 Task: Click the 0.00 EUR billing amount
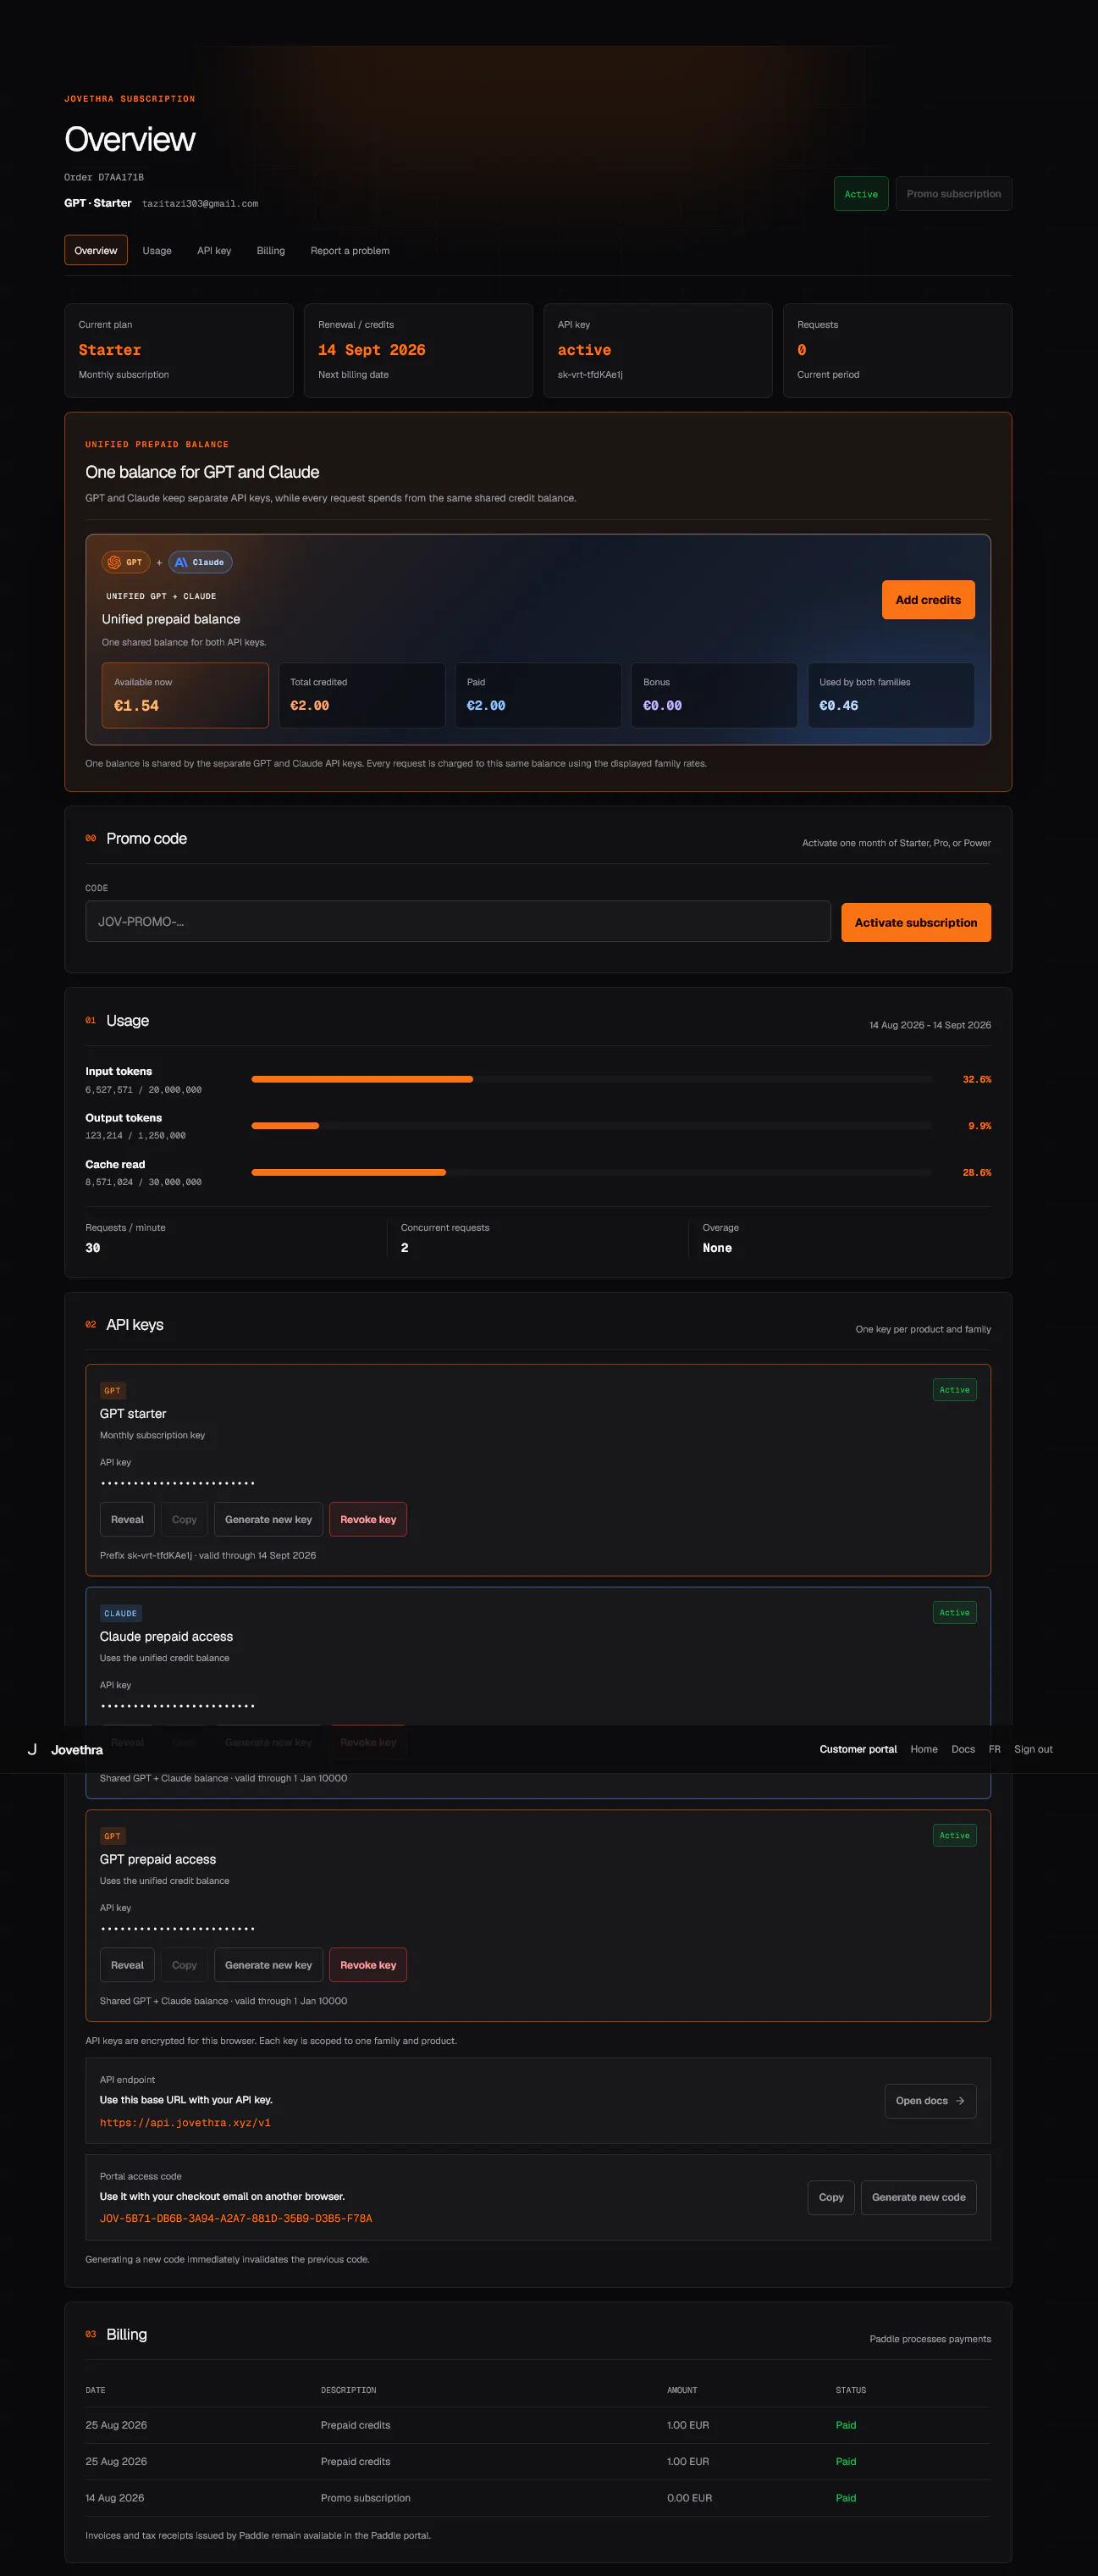click(x=689, y=2498)
